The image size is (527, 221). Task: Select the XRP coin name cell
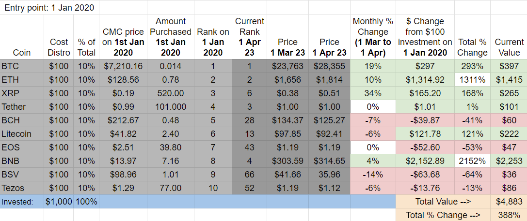click(22, 93)
